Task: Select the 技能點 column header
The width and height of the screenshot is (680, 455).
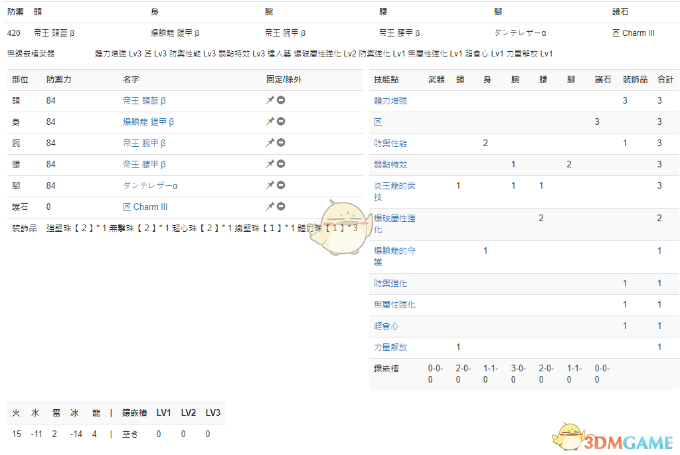Action: tap(386, 79)
